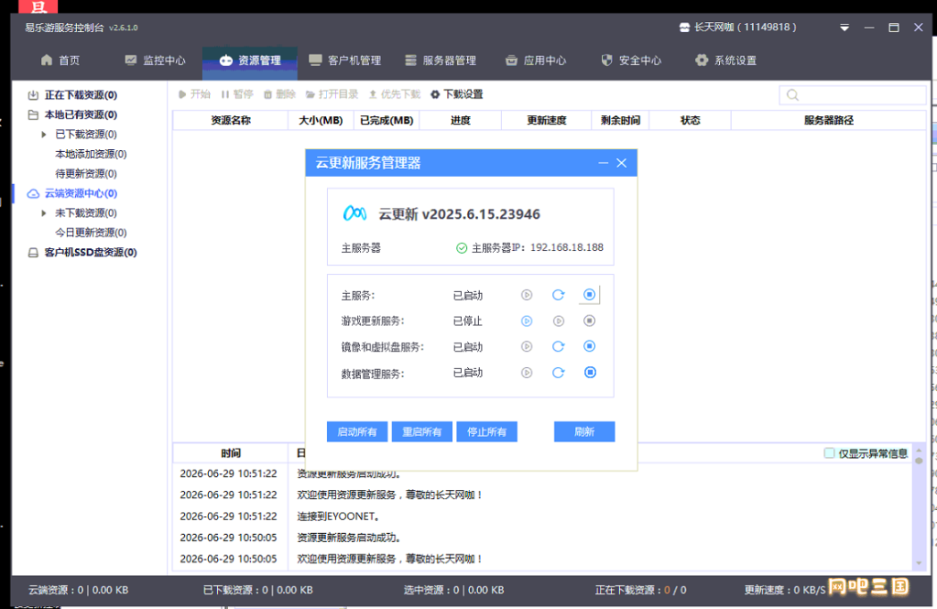Viewport: 937px width, 609px height.
Task: Click the 时间 log column header
Action: tap(231, 453)
